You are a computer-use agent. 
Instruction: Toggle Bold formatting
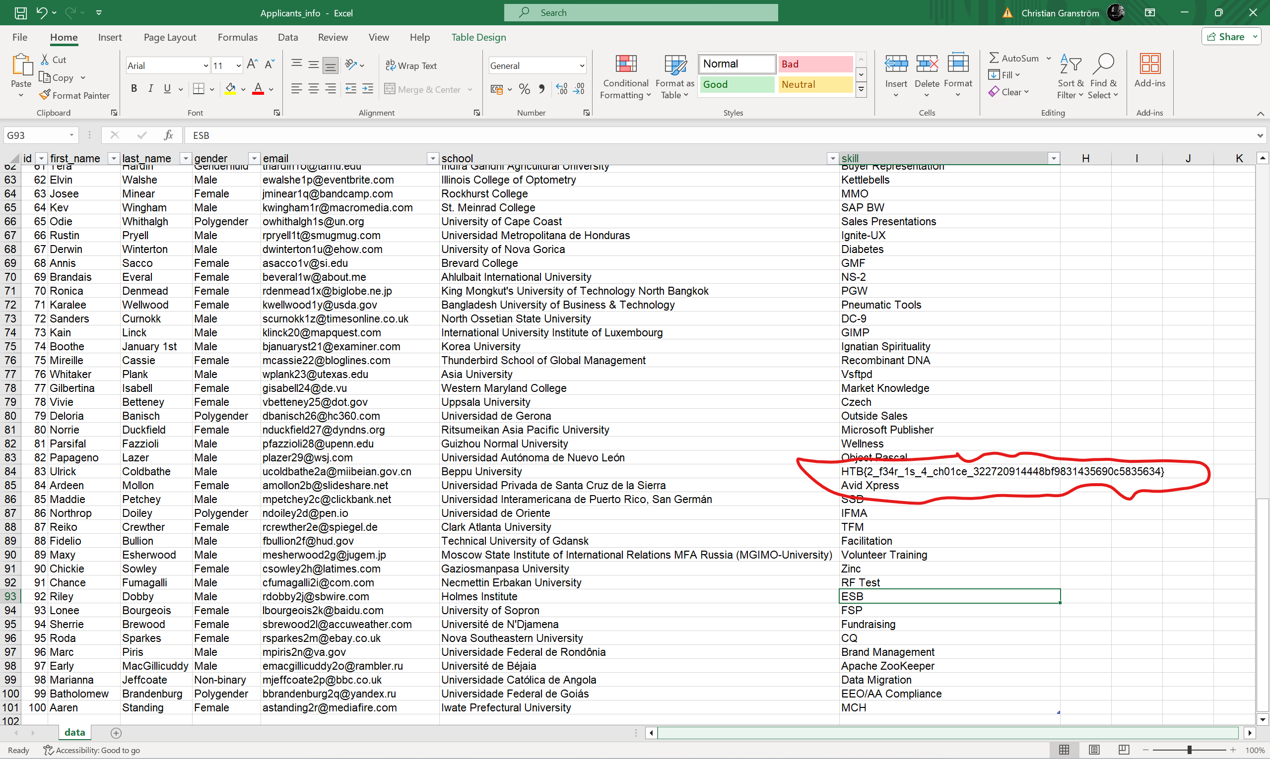tap(134, 89)
